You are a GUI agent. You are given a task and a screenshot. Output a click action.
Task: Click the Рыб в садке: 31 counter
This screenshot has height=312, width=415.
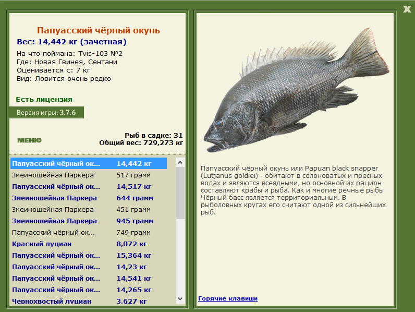point(154,135)
